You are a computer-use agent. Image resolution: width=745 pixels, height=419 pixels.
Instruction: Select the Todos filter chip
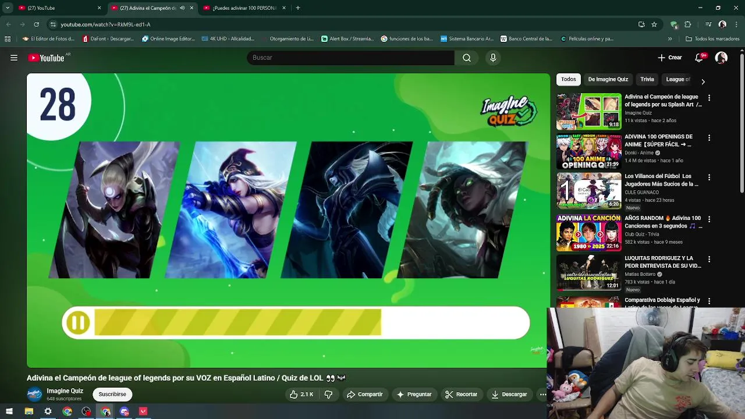pos(569,80)
